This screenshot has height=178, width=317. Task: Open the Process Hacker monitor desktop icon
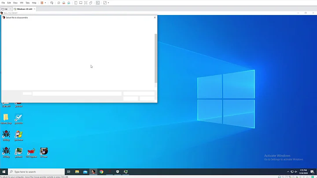coord(18,152)
